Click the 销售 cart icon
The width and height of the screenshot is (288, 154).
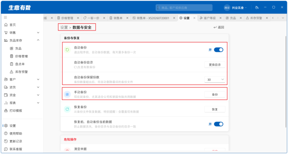6,33
